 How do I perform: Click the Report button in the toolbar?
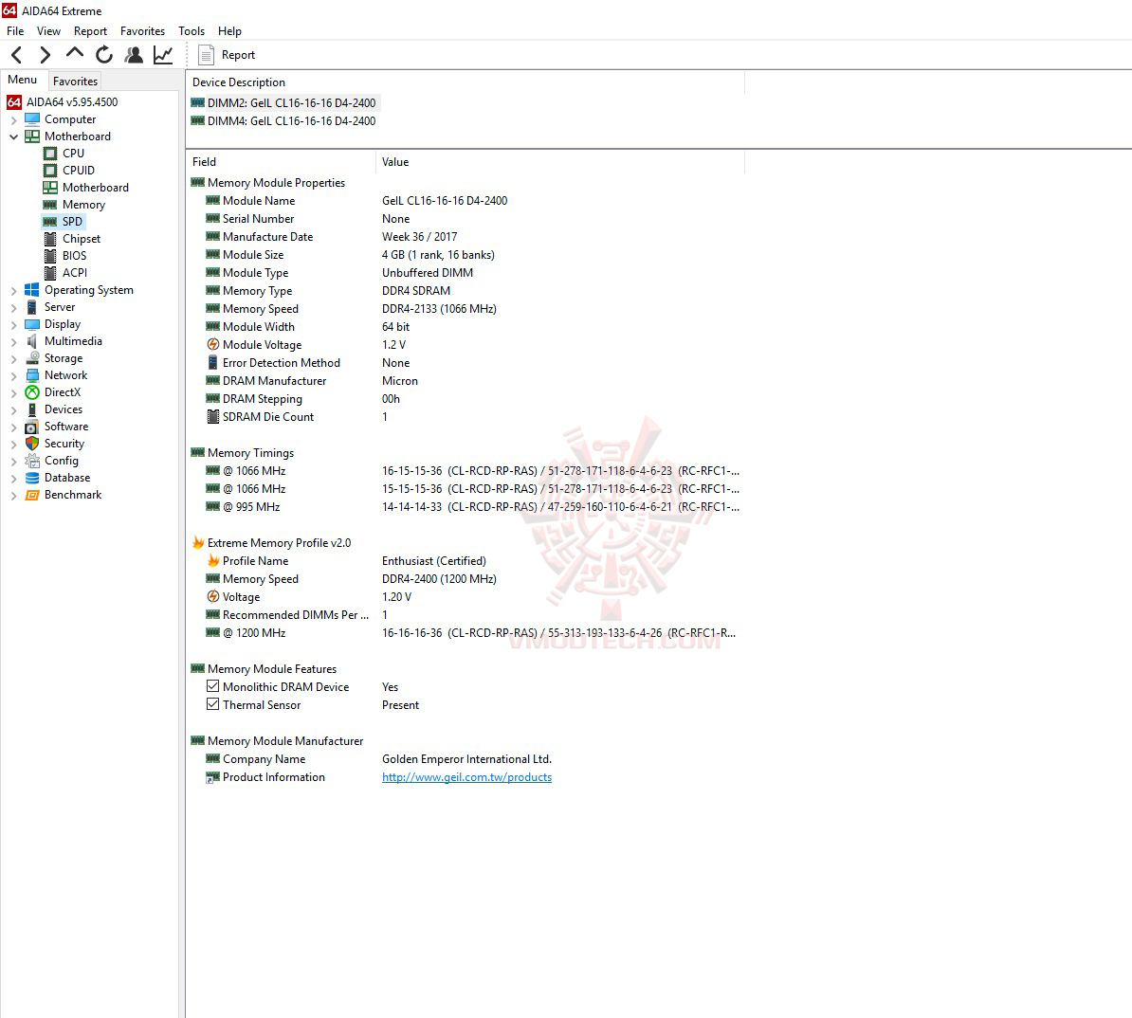tap(227, 55)
